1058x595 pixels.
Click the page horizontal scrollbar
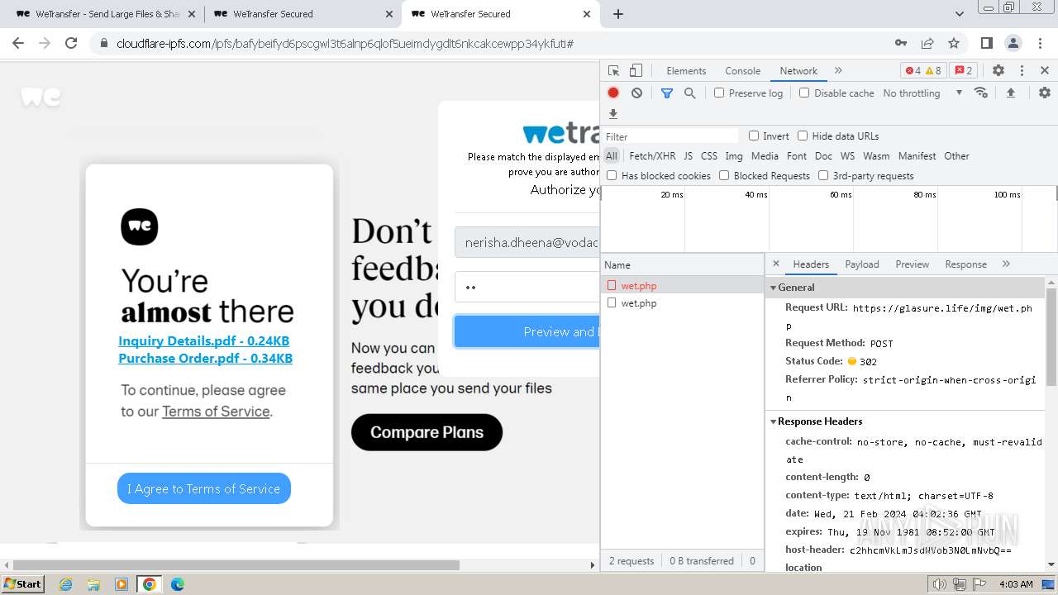click(236, 565)
